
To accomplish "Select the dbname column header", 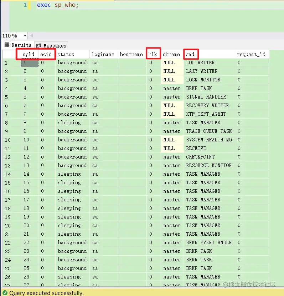I will pyautogui.click(x=171, y=54).
